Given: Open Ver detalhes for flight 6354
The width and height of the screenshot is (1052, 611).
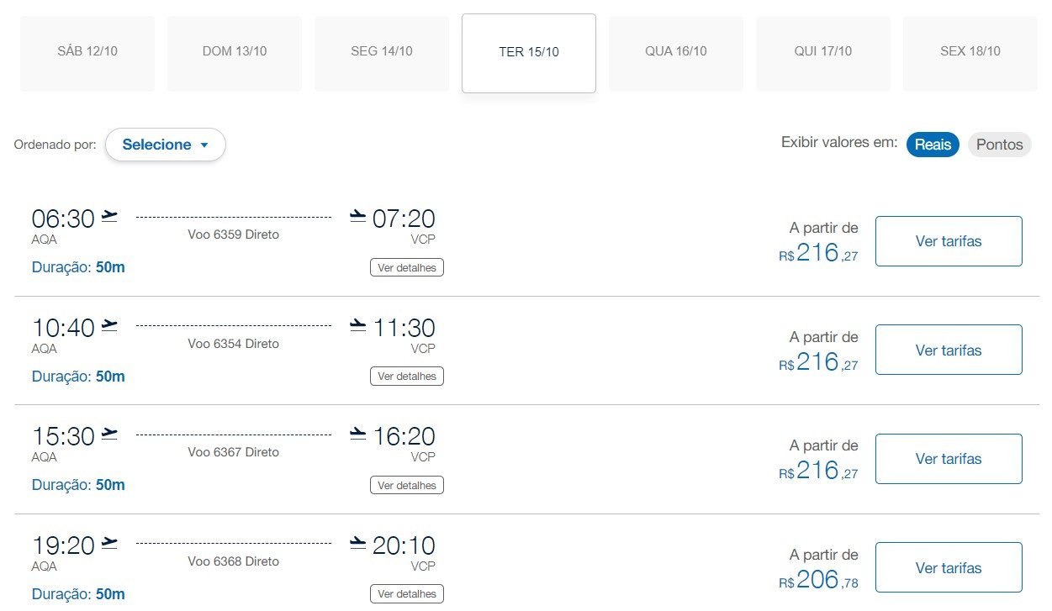Looking at the screenshot, I should click(407, 377).
